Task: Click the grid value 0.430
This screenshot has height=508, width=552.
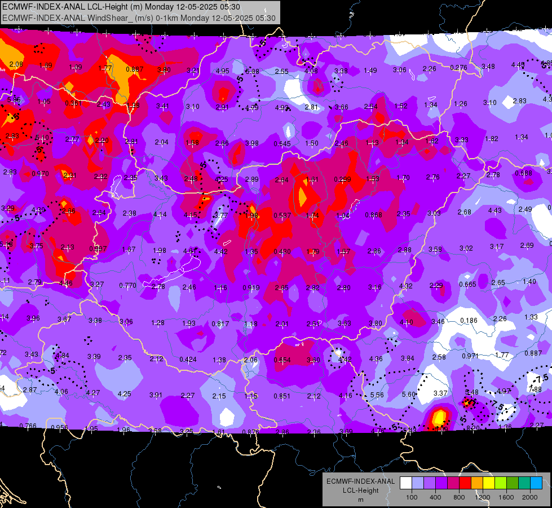Action: 282,252
